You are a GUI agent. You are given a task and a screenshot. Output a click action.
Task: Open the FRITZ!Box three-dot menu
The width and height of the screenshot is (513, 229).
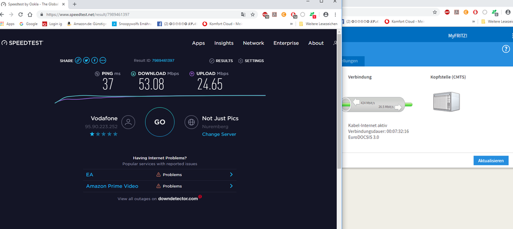point(511,35)
